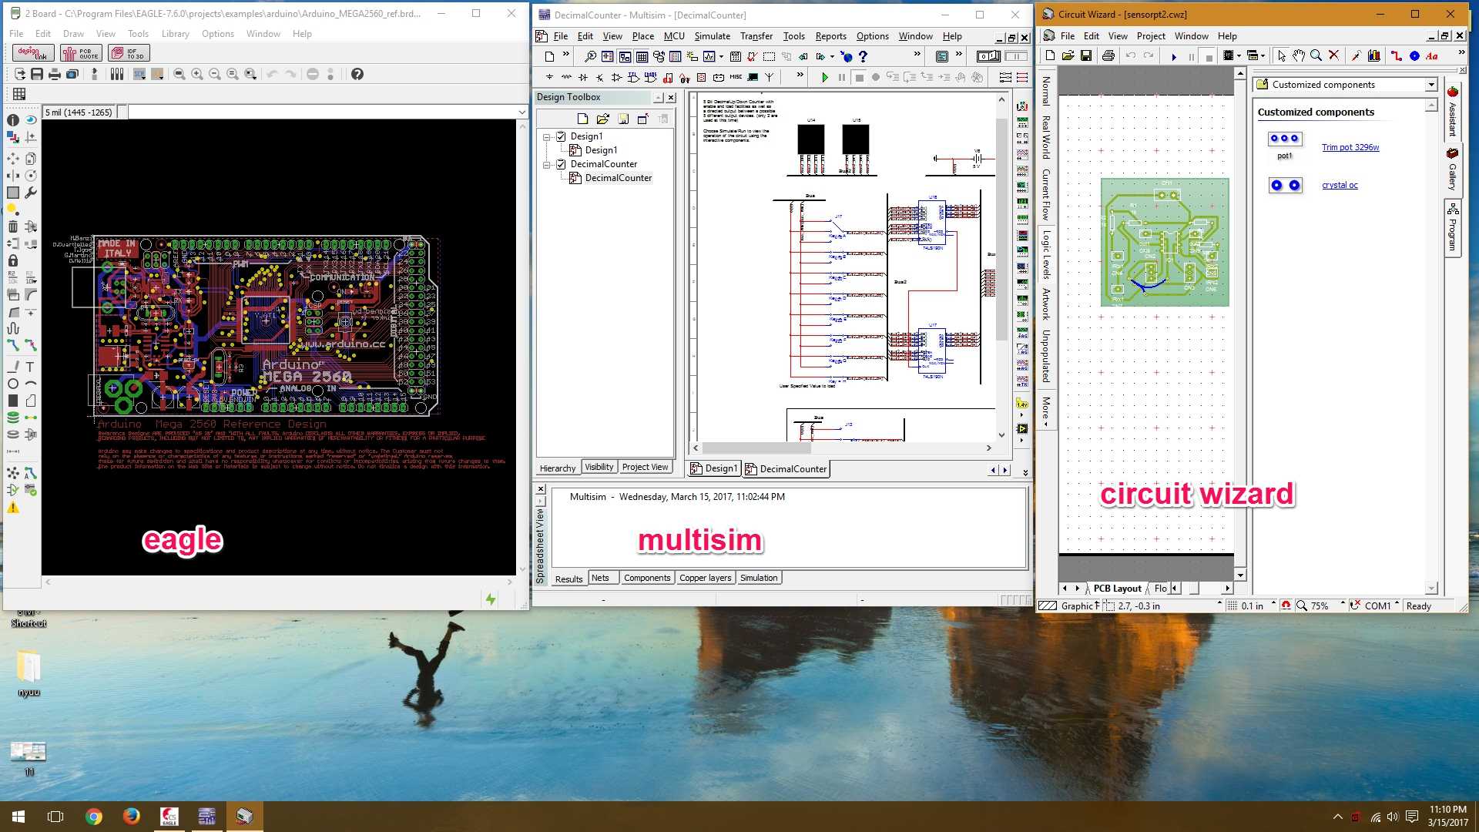Click EAGLE's save floppy icon

click(37, 74)
